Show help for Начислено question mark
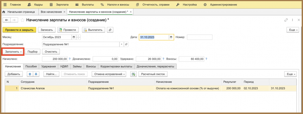This screenshot has width=303, height=114. click(70, 59)
